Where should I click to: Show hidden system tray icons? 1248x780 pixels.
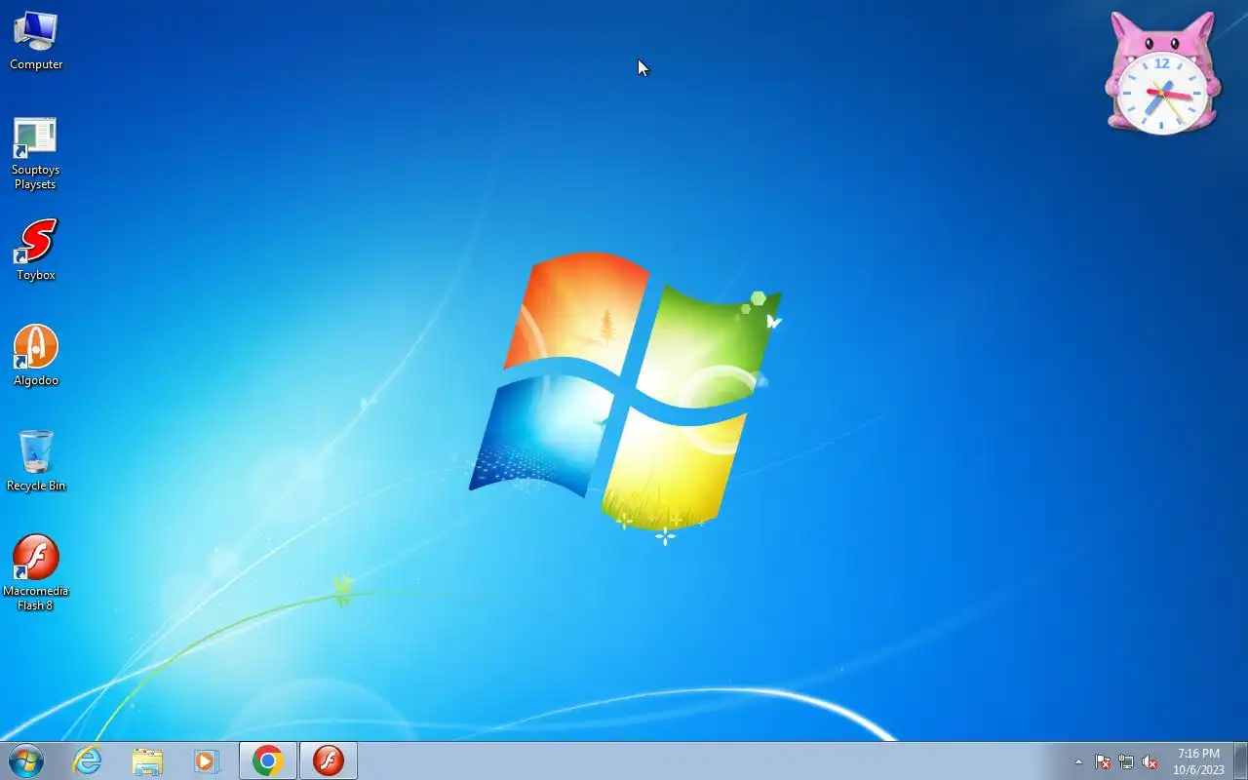pyautogui.click(x=1078, y=761)
